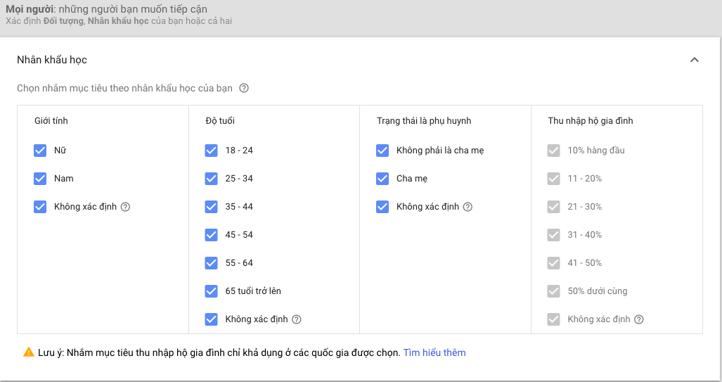Click the Thu nhập hộ gia đình header
This screenshot has width=722, height=382.
[x=591, y=121]
